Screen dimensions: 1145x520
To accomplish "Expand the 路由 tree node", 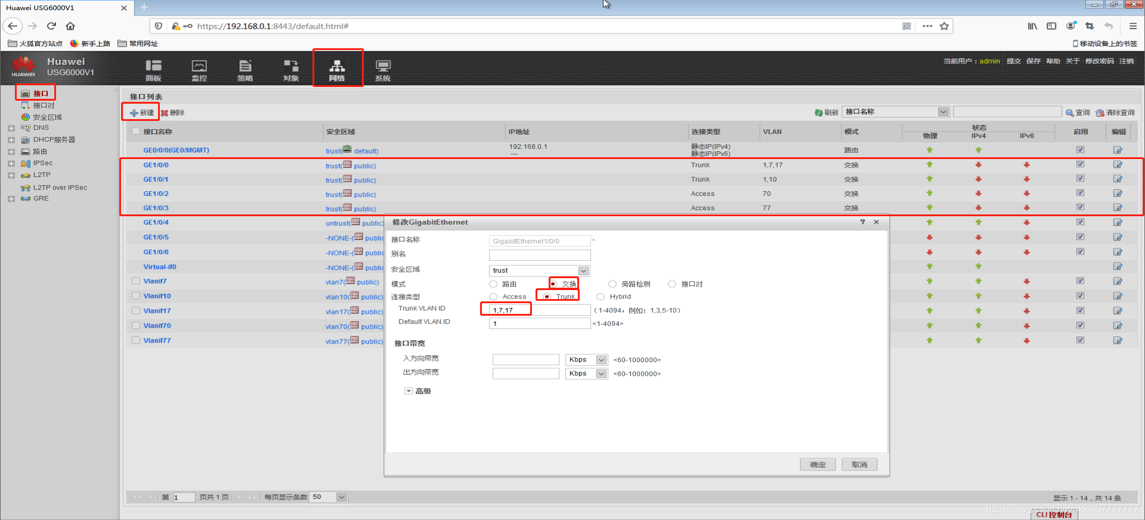I will (x=11, y=152).
